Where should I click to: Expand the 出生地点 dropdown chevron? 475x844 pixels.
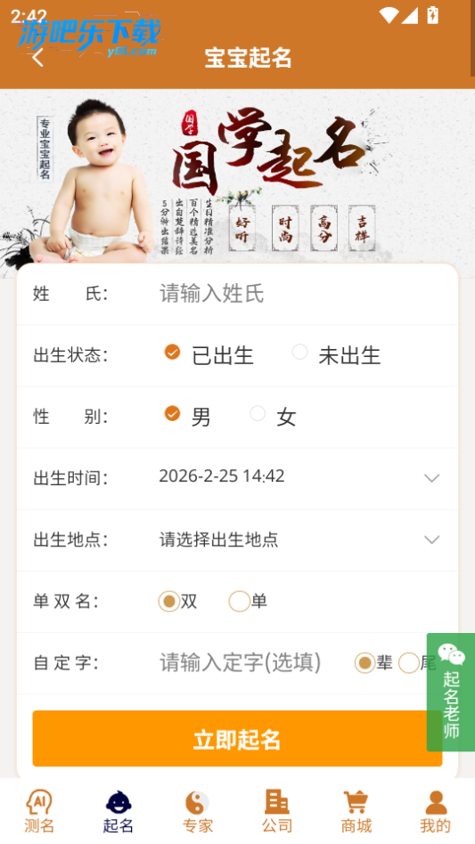(432, 540)
